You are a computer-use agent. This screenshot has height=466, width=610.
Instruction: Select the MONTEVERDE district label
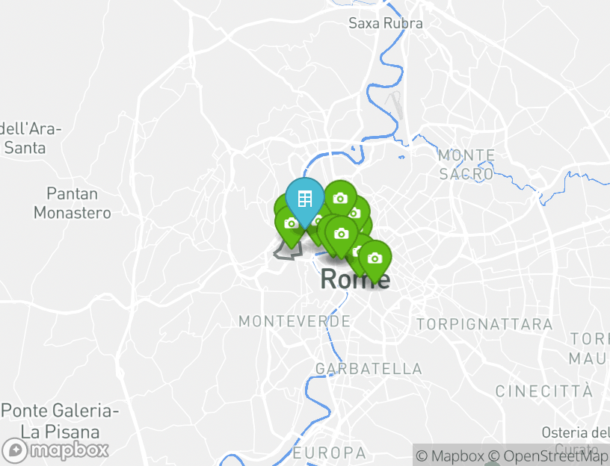[x=295, y=321]
